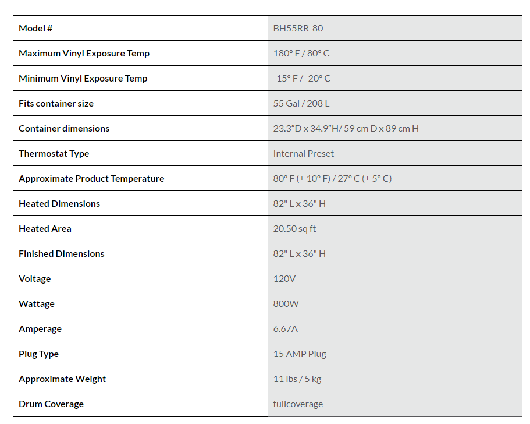Click the 55 Gal / 208 L value
530x424 pixels.
point(301,103)
